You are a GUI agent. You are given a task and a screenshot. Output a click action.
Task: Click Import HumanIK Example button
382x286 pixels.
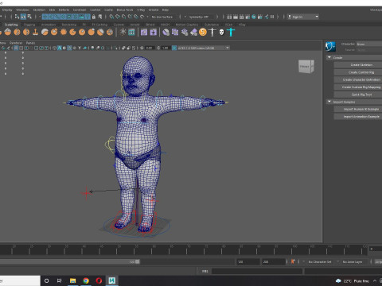357,109
